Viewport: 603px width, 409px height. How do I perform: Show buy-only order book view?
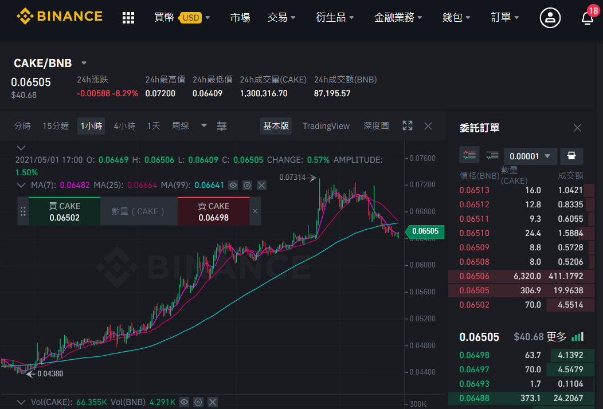click(x=492, y=155)
